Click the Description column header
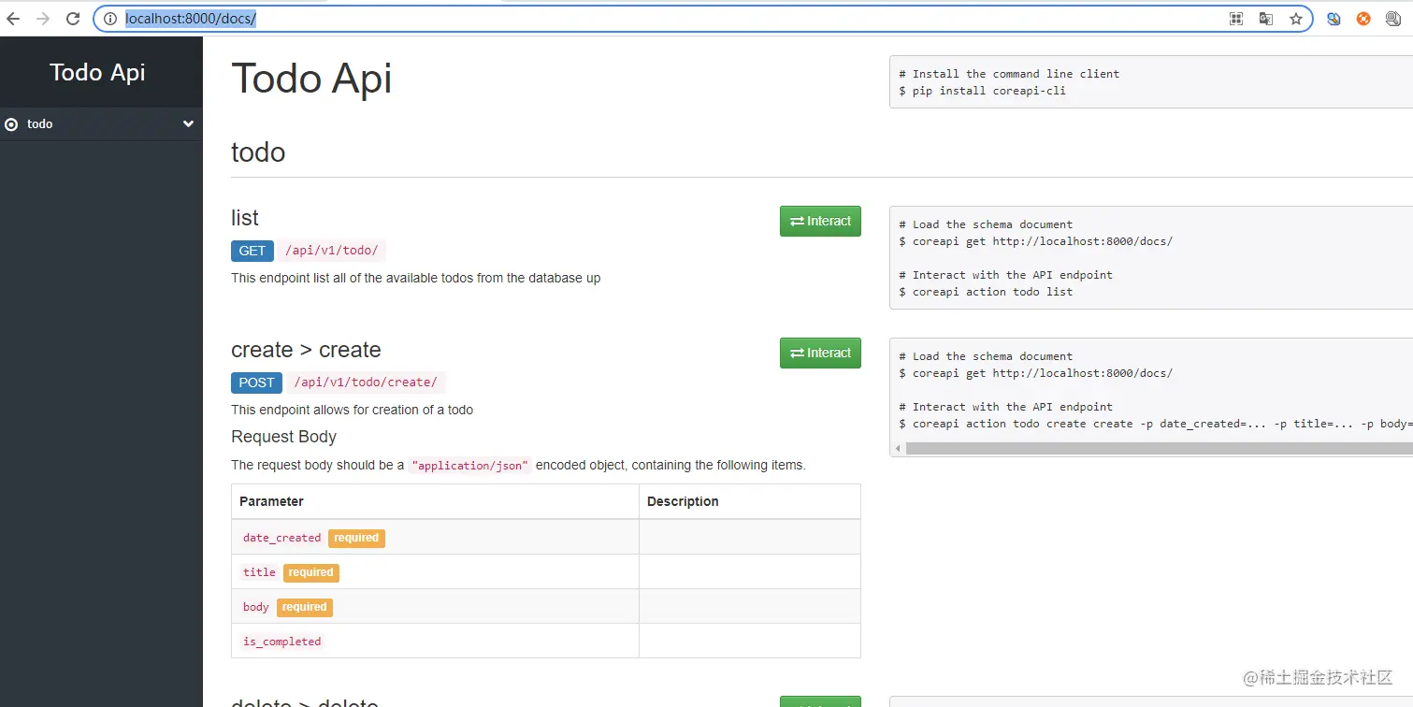 pyautogui.click(x=683, y=501)
